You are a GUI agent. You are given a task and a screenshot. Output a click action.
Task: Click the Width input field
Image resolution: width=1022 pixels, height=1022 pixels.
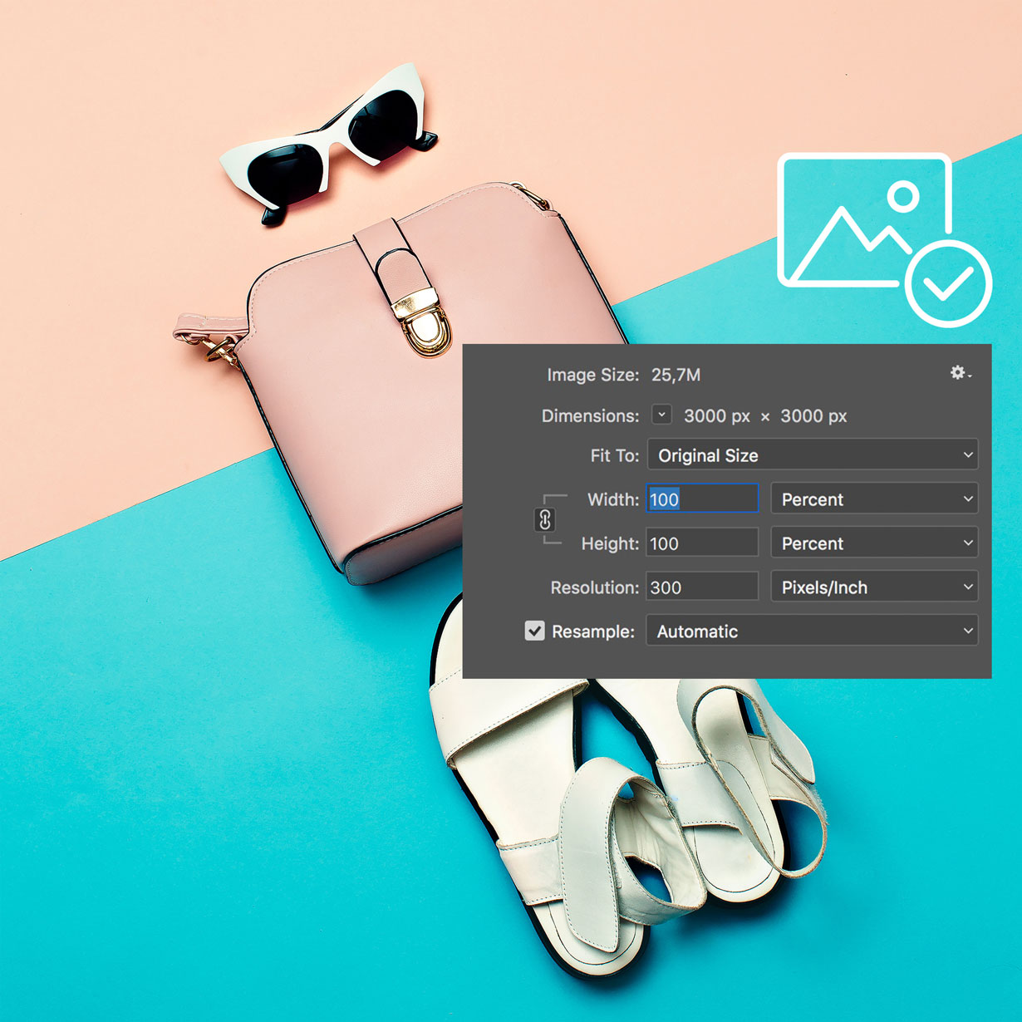point(702,499)
